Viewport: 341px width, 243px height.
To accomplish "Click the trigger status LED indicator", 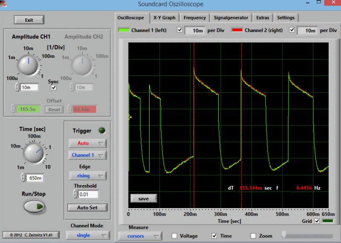I will pyautogui.click(x=102, y=130).
